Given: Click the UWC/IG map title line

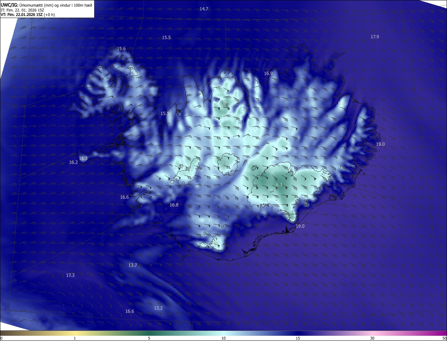Looking at the screenshot, I should 46,5.
